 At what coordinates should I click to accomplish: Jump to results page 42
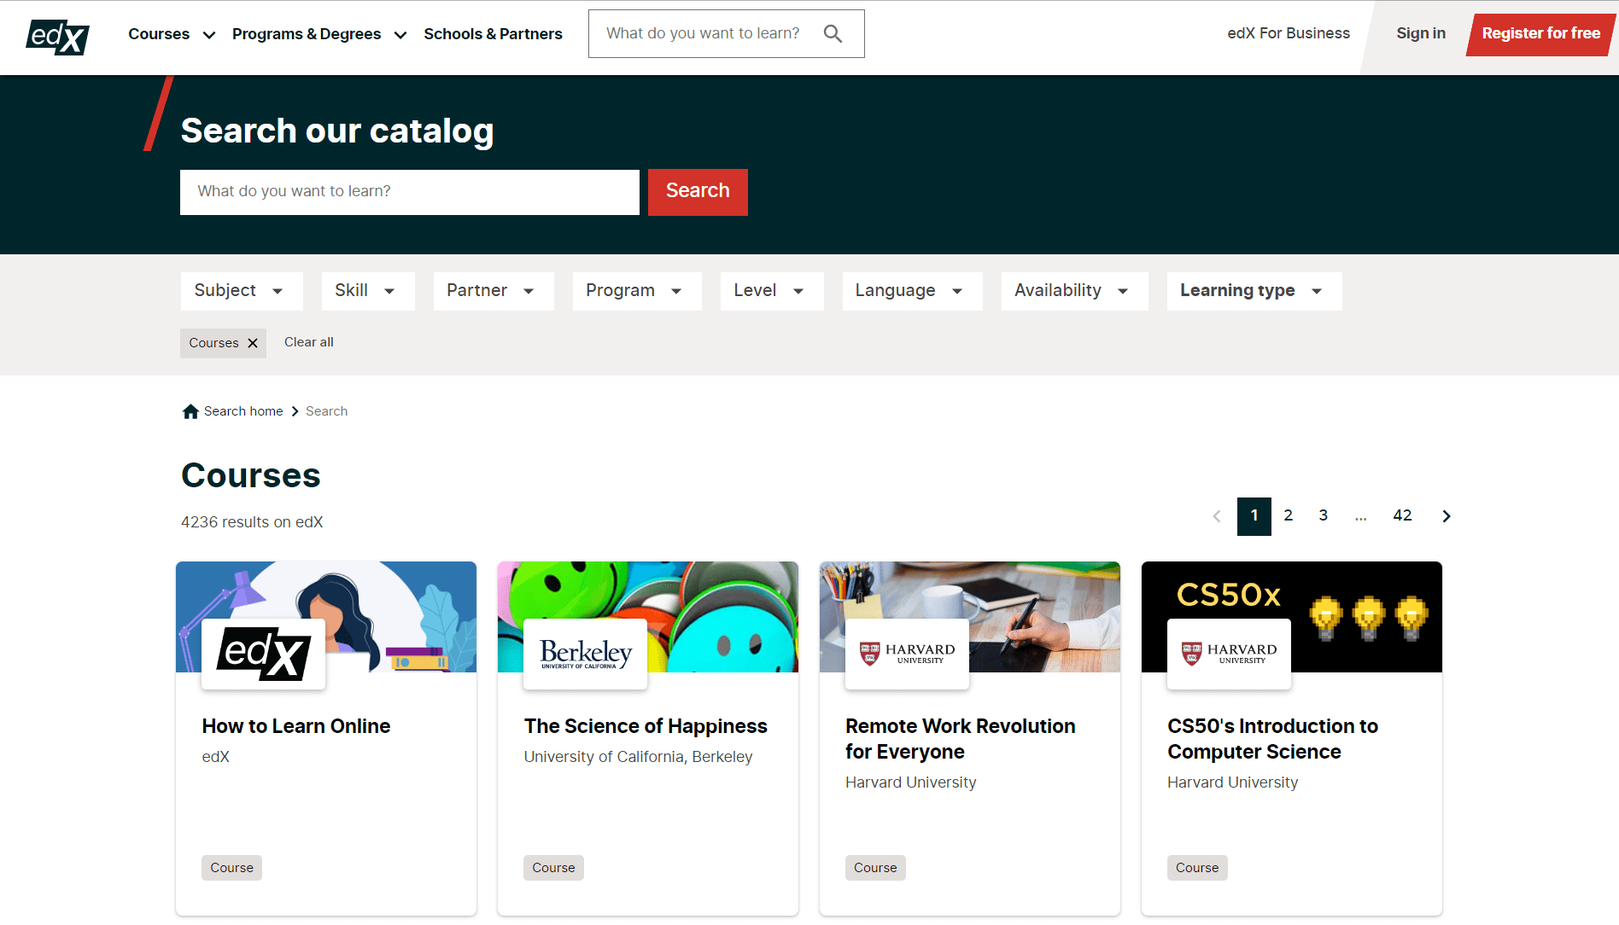[1402, 515]
